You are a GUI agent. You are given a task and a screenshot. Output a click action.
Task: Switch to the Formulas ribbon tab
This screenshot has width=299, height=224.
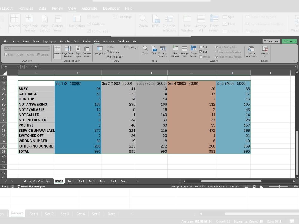point(65,41)
